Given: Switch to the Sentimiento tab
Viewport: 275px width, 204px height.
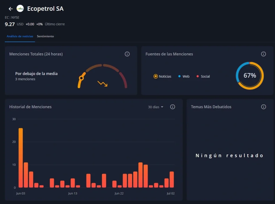Looking at the screenshot, I should click(45, 36).
